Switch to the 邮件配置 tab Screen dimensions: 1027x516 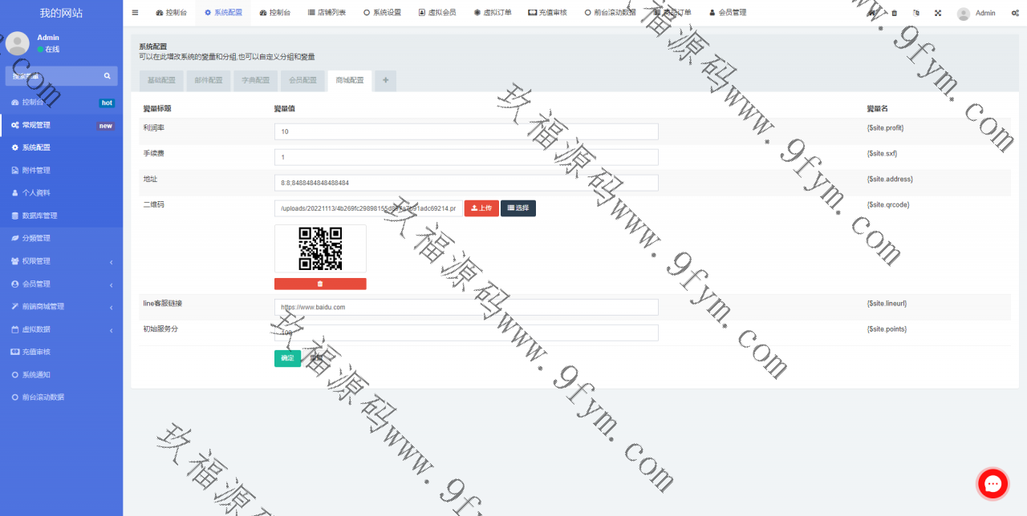pos(209,80)
